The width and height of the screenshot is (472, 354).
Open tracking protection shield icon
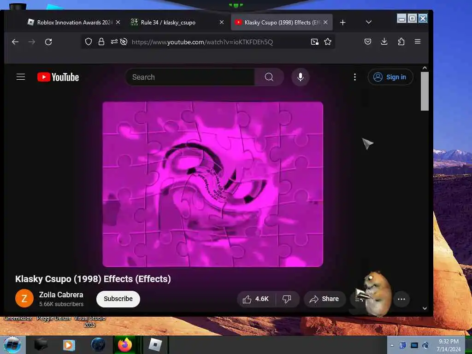(x=88, y=41)
